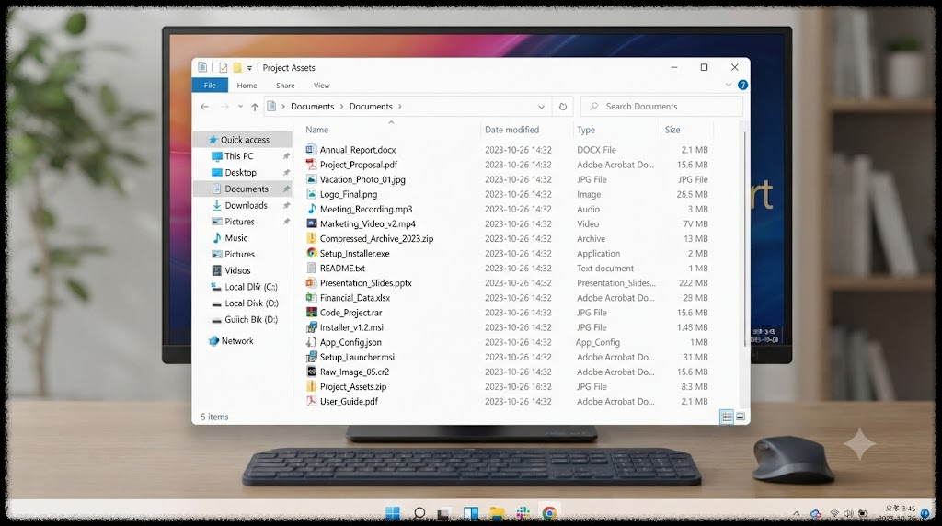This screenshot has width=942, height=526.
Task: Open taskbar Search magnifier icon
Action: [419, 513]
